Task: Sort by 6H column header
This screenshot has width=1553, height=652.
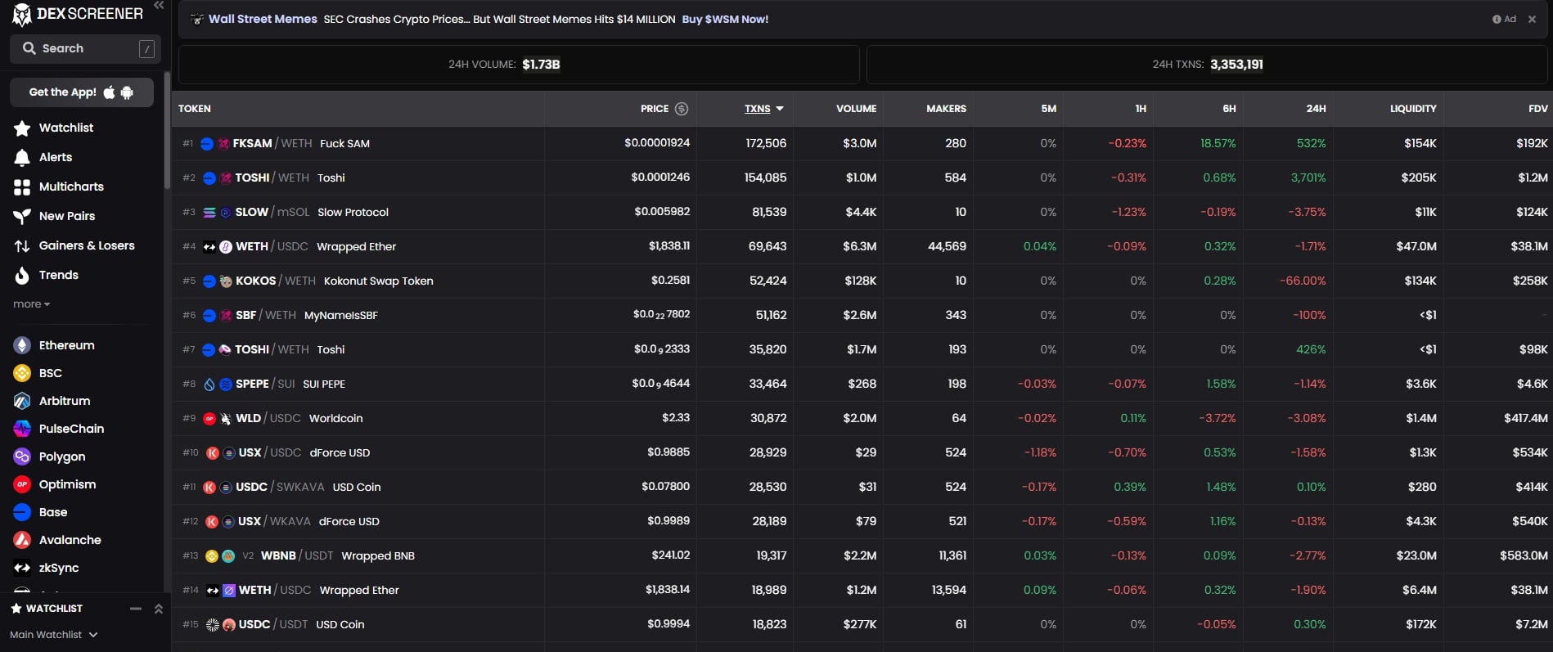Action: [1229, 109]
